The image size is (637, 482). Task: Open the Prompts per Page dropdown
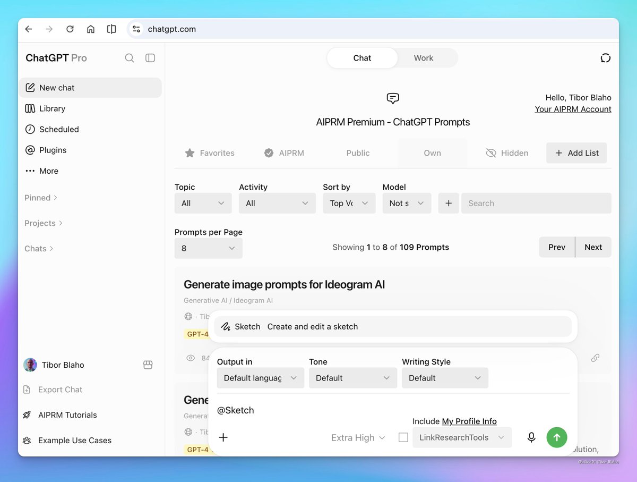click(x=209, y=248)
